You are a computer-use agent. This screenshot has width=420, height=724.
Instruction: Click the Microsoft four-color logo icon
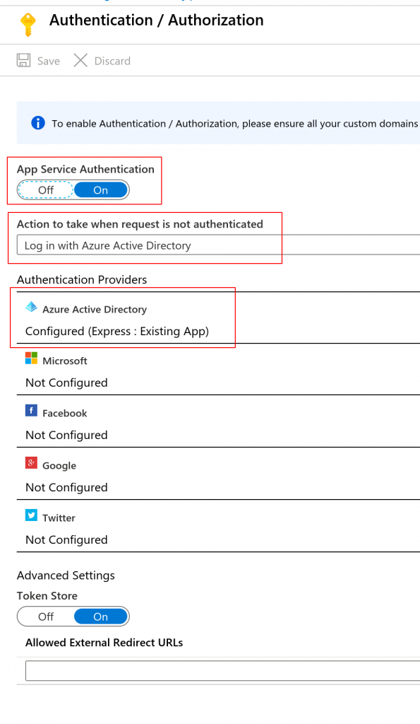[x=31, y=358]
